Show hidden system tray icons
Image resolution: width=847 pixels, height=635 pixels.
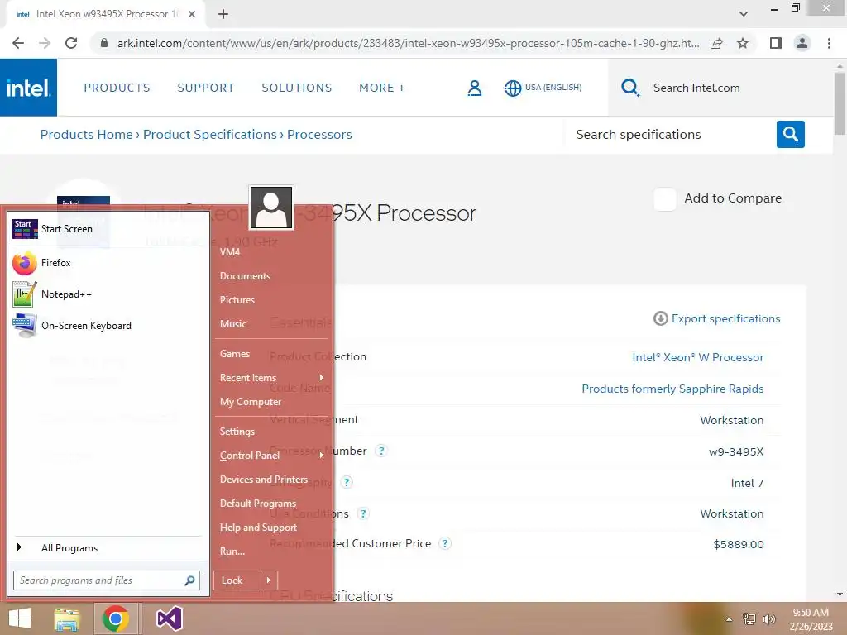click(729, 619)
